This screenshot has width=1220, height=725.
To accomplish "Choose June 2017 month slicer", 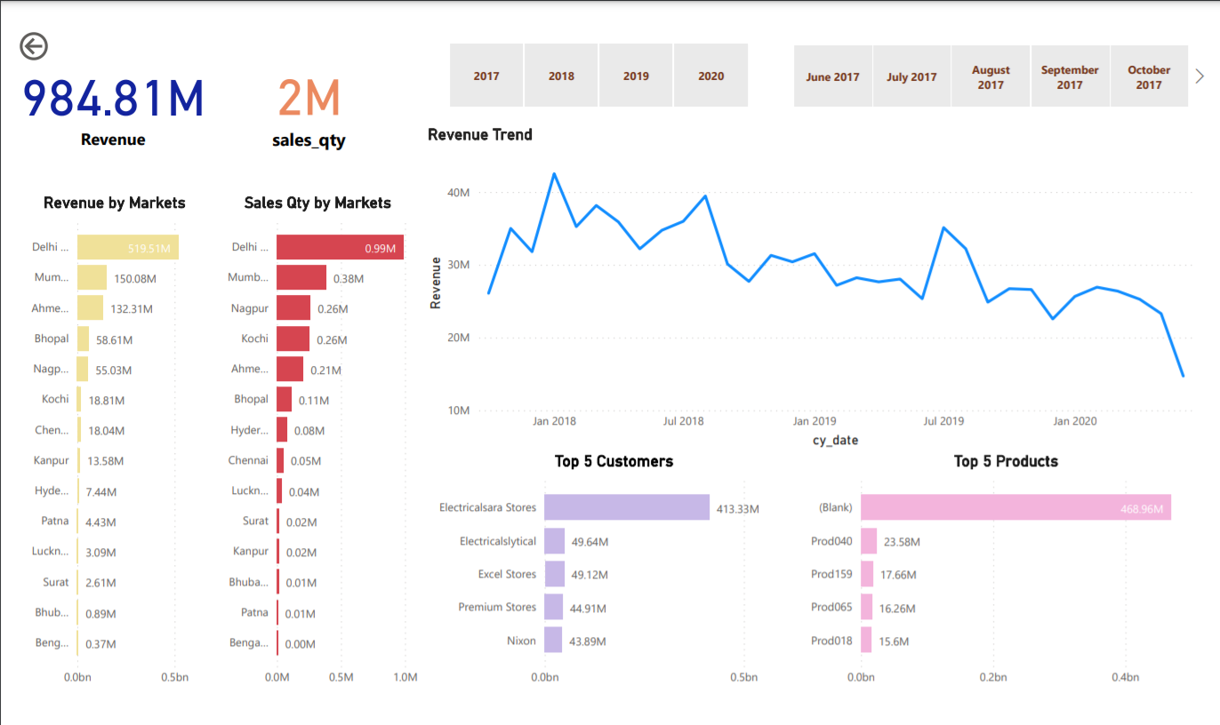I will (833, 76).
